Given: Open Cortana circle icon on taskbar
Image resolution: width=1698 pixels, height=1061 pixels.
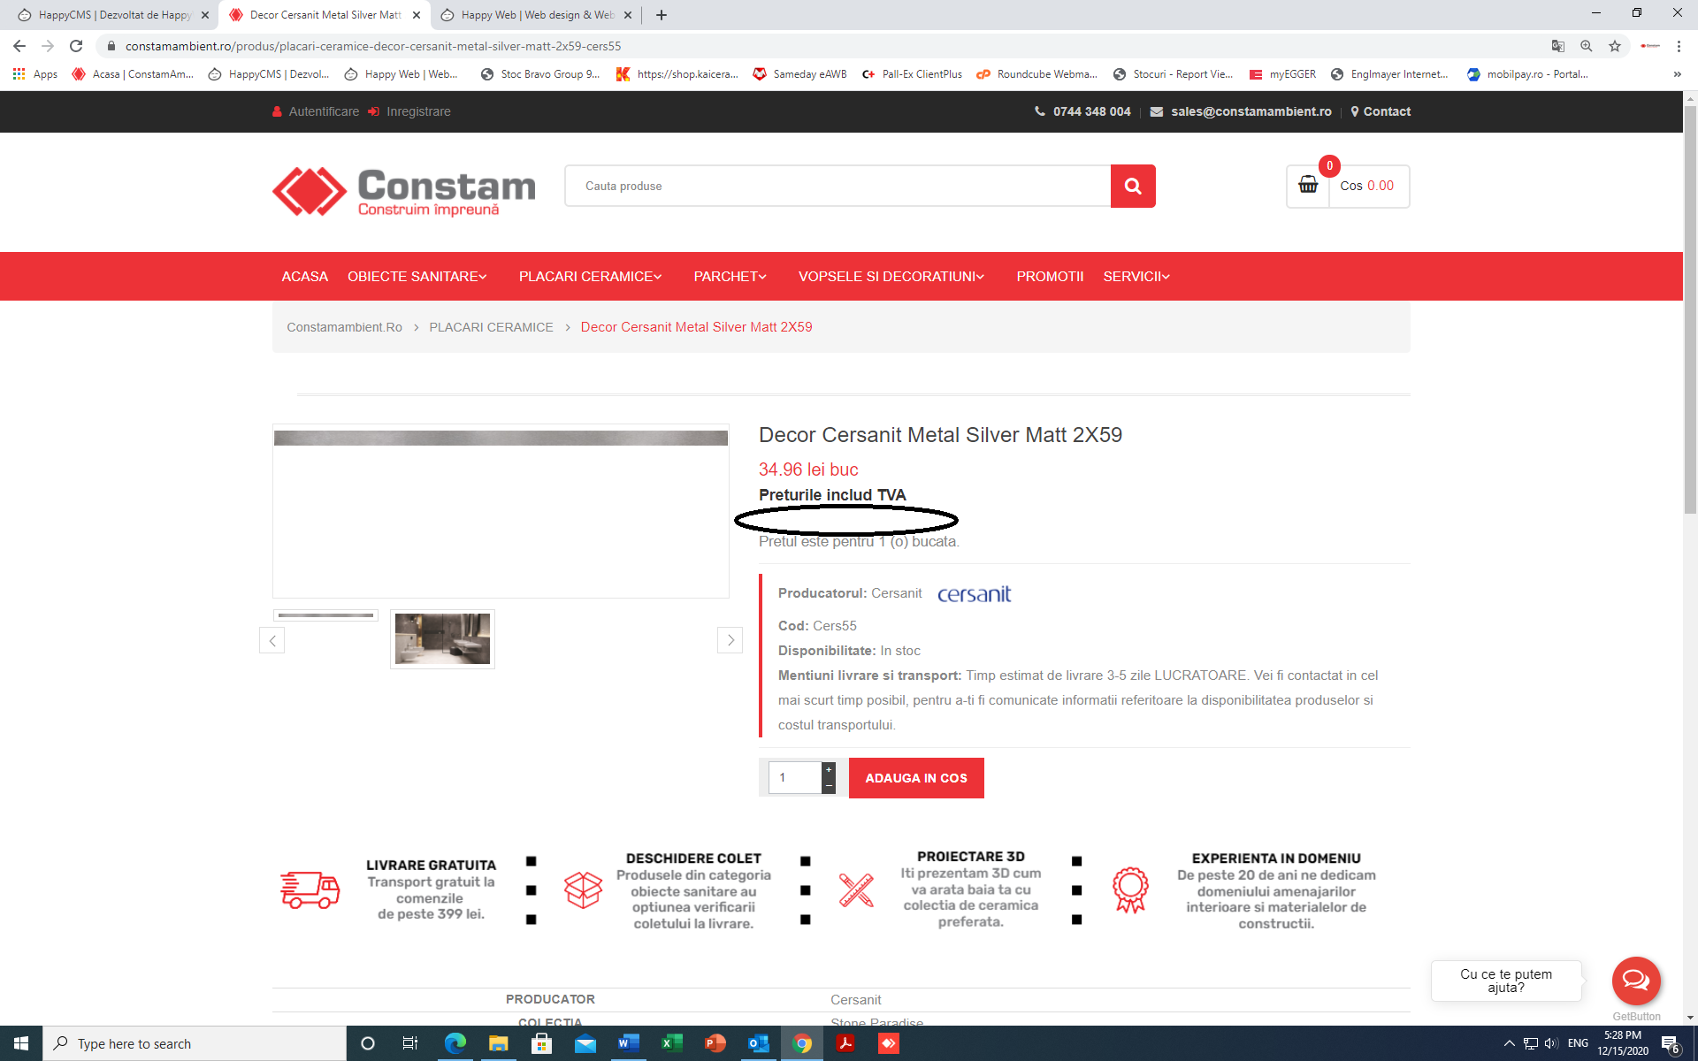Looking at the screenshot, I should coord(368,1043).
